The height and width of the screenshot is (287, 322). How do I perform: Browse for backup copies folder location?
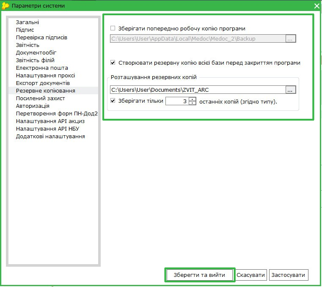290,90
